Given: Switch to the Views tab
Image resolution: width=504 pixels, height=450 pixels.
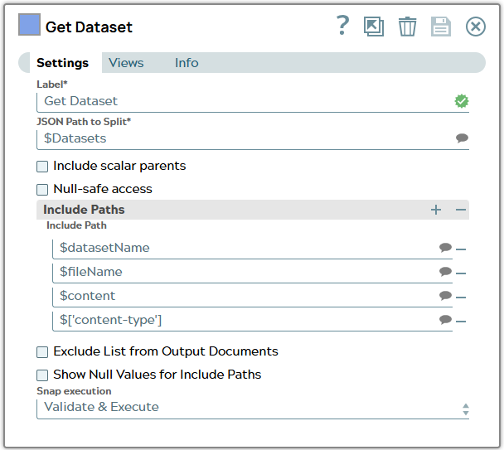Looking at the screenshot, I should [x=126, y=63].
